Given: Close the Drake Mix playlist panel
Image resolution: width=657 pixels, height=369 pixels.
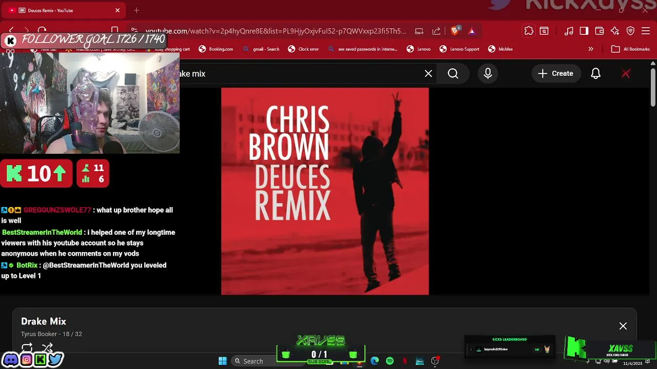Looking at the screenshot, I should coord(623,326).
